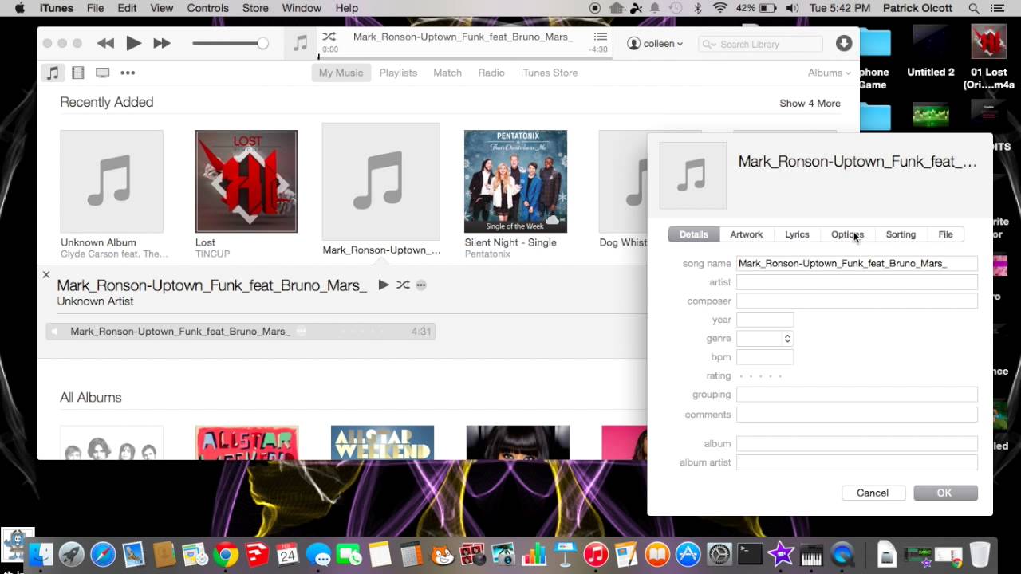This screenshot has width=1021, height=574.
Task: Click the artist input field
Action: pos(857,282)
